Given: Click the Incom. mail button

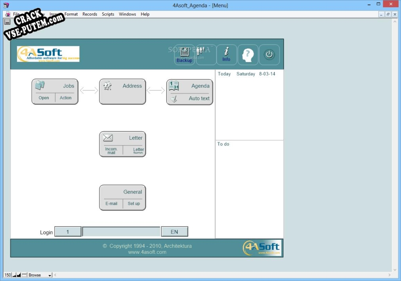Looking at the screenshot, I should click(x=111, y=150).
